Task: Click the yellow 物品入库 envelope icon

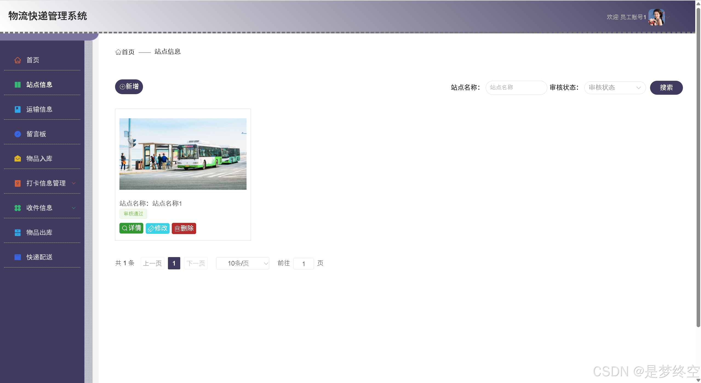Action: coord(18,159)
